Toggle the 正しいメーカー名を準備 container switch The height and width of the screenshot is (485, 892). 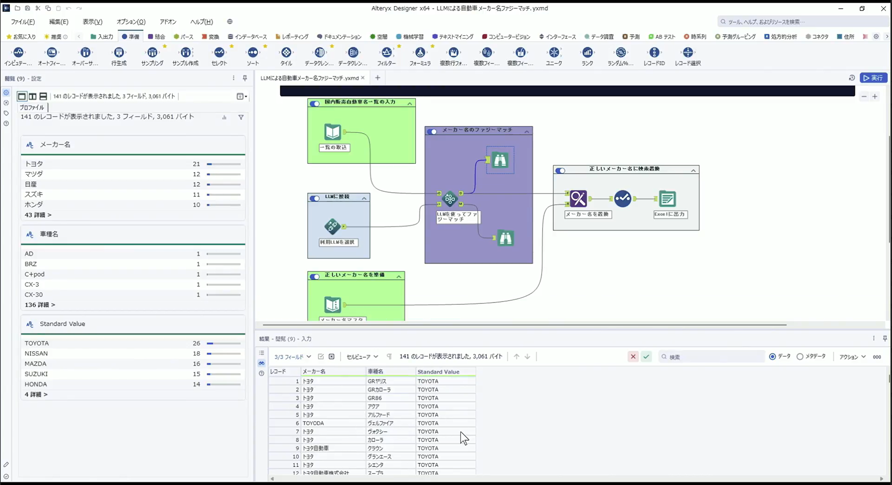coord(315,277)
